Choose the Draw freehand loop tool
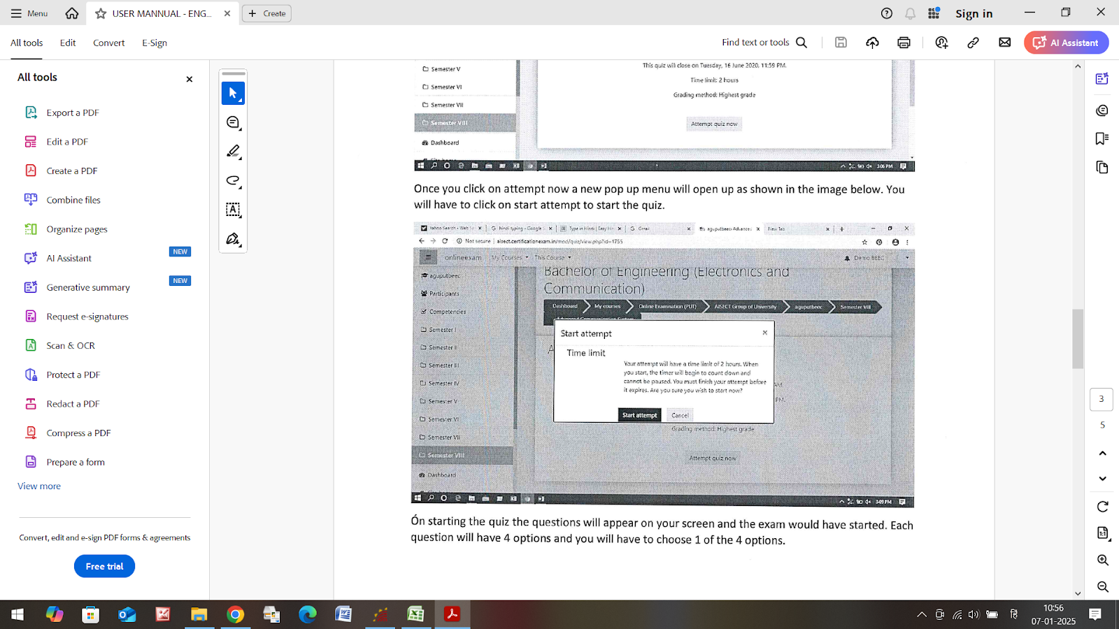 pyautogui.click(x=233, y=180)
